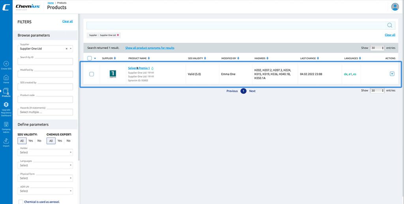Open Company Admin in sidebar
The width and height of the screenshot is (404, 204).
[6, 125]
